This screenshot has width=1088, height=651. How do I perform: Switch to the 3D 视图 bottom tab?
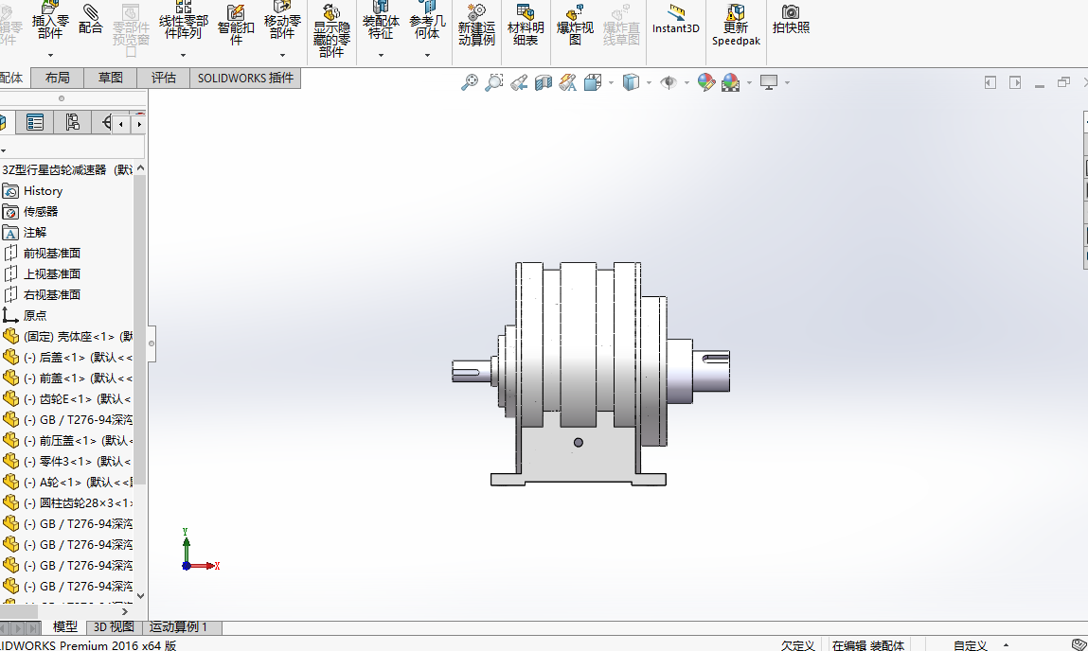click(x=114, y=626)
